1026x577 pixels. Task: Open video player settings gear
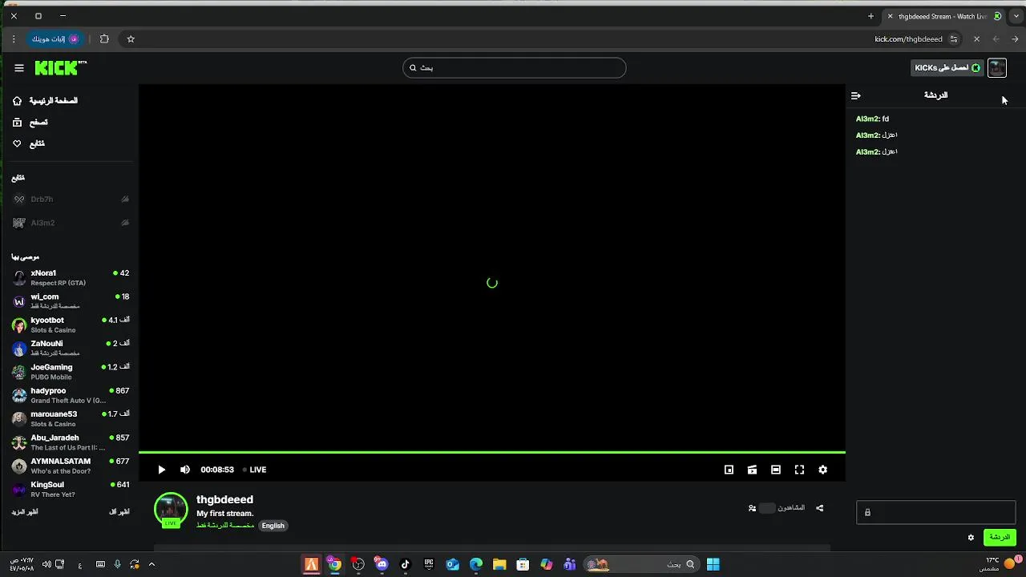pyautogui.click(x=822, y=470)
